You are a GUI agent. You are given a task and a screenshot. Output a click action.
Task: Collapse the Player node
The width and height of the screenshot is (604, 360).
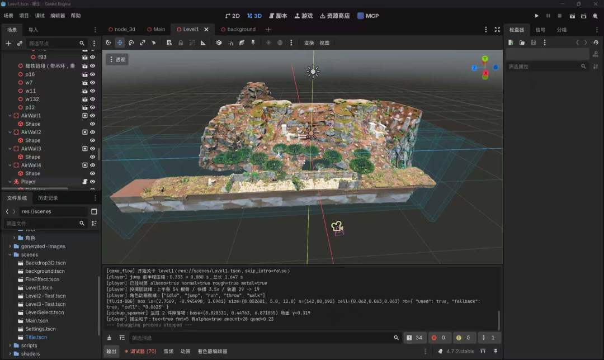pos(10,182)
